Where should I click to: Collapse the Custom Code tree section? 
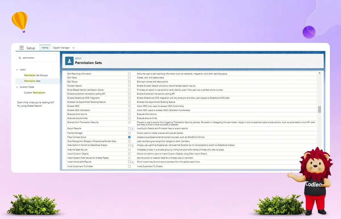point(17,87)
